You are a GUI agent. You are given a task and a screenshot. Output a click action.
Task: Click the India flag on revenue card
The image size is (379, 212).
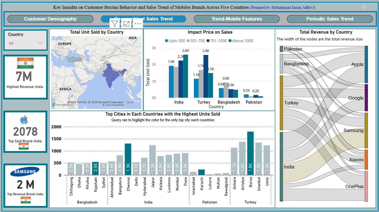click(x=25, y=63)
